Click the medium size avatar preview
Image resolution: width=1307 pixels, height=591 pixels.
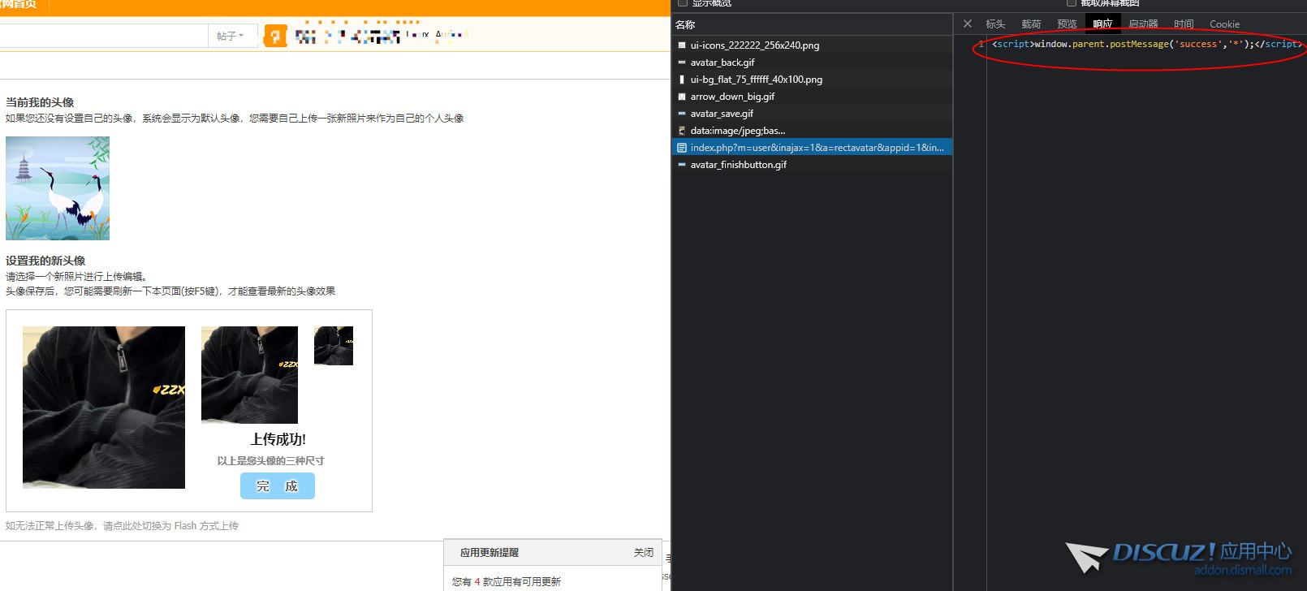tap(249, 375)
